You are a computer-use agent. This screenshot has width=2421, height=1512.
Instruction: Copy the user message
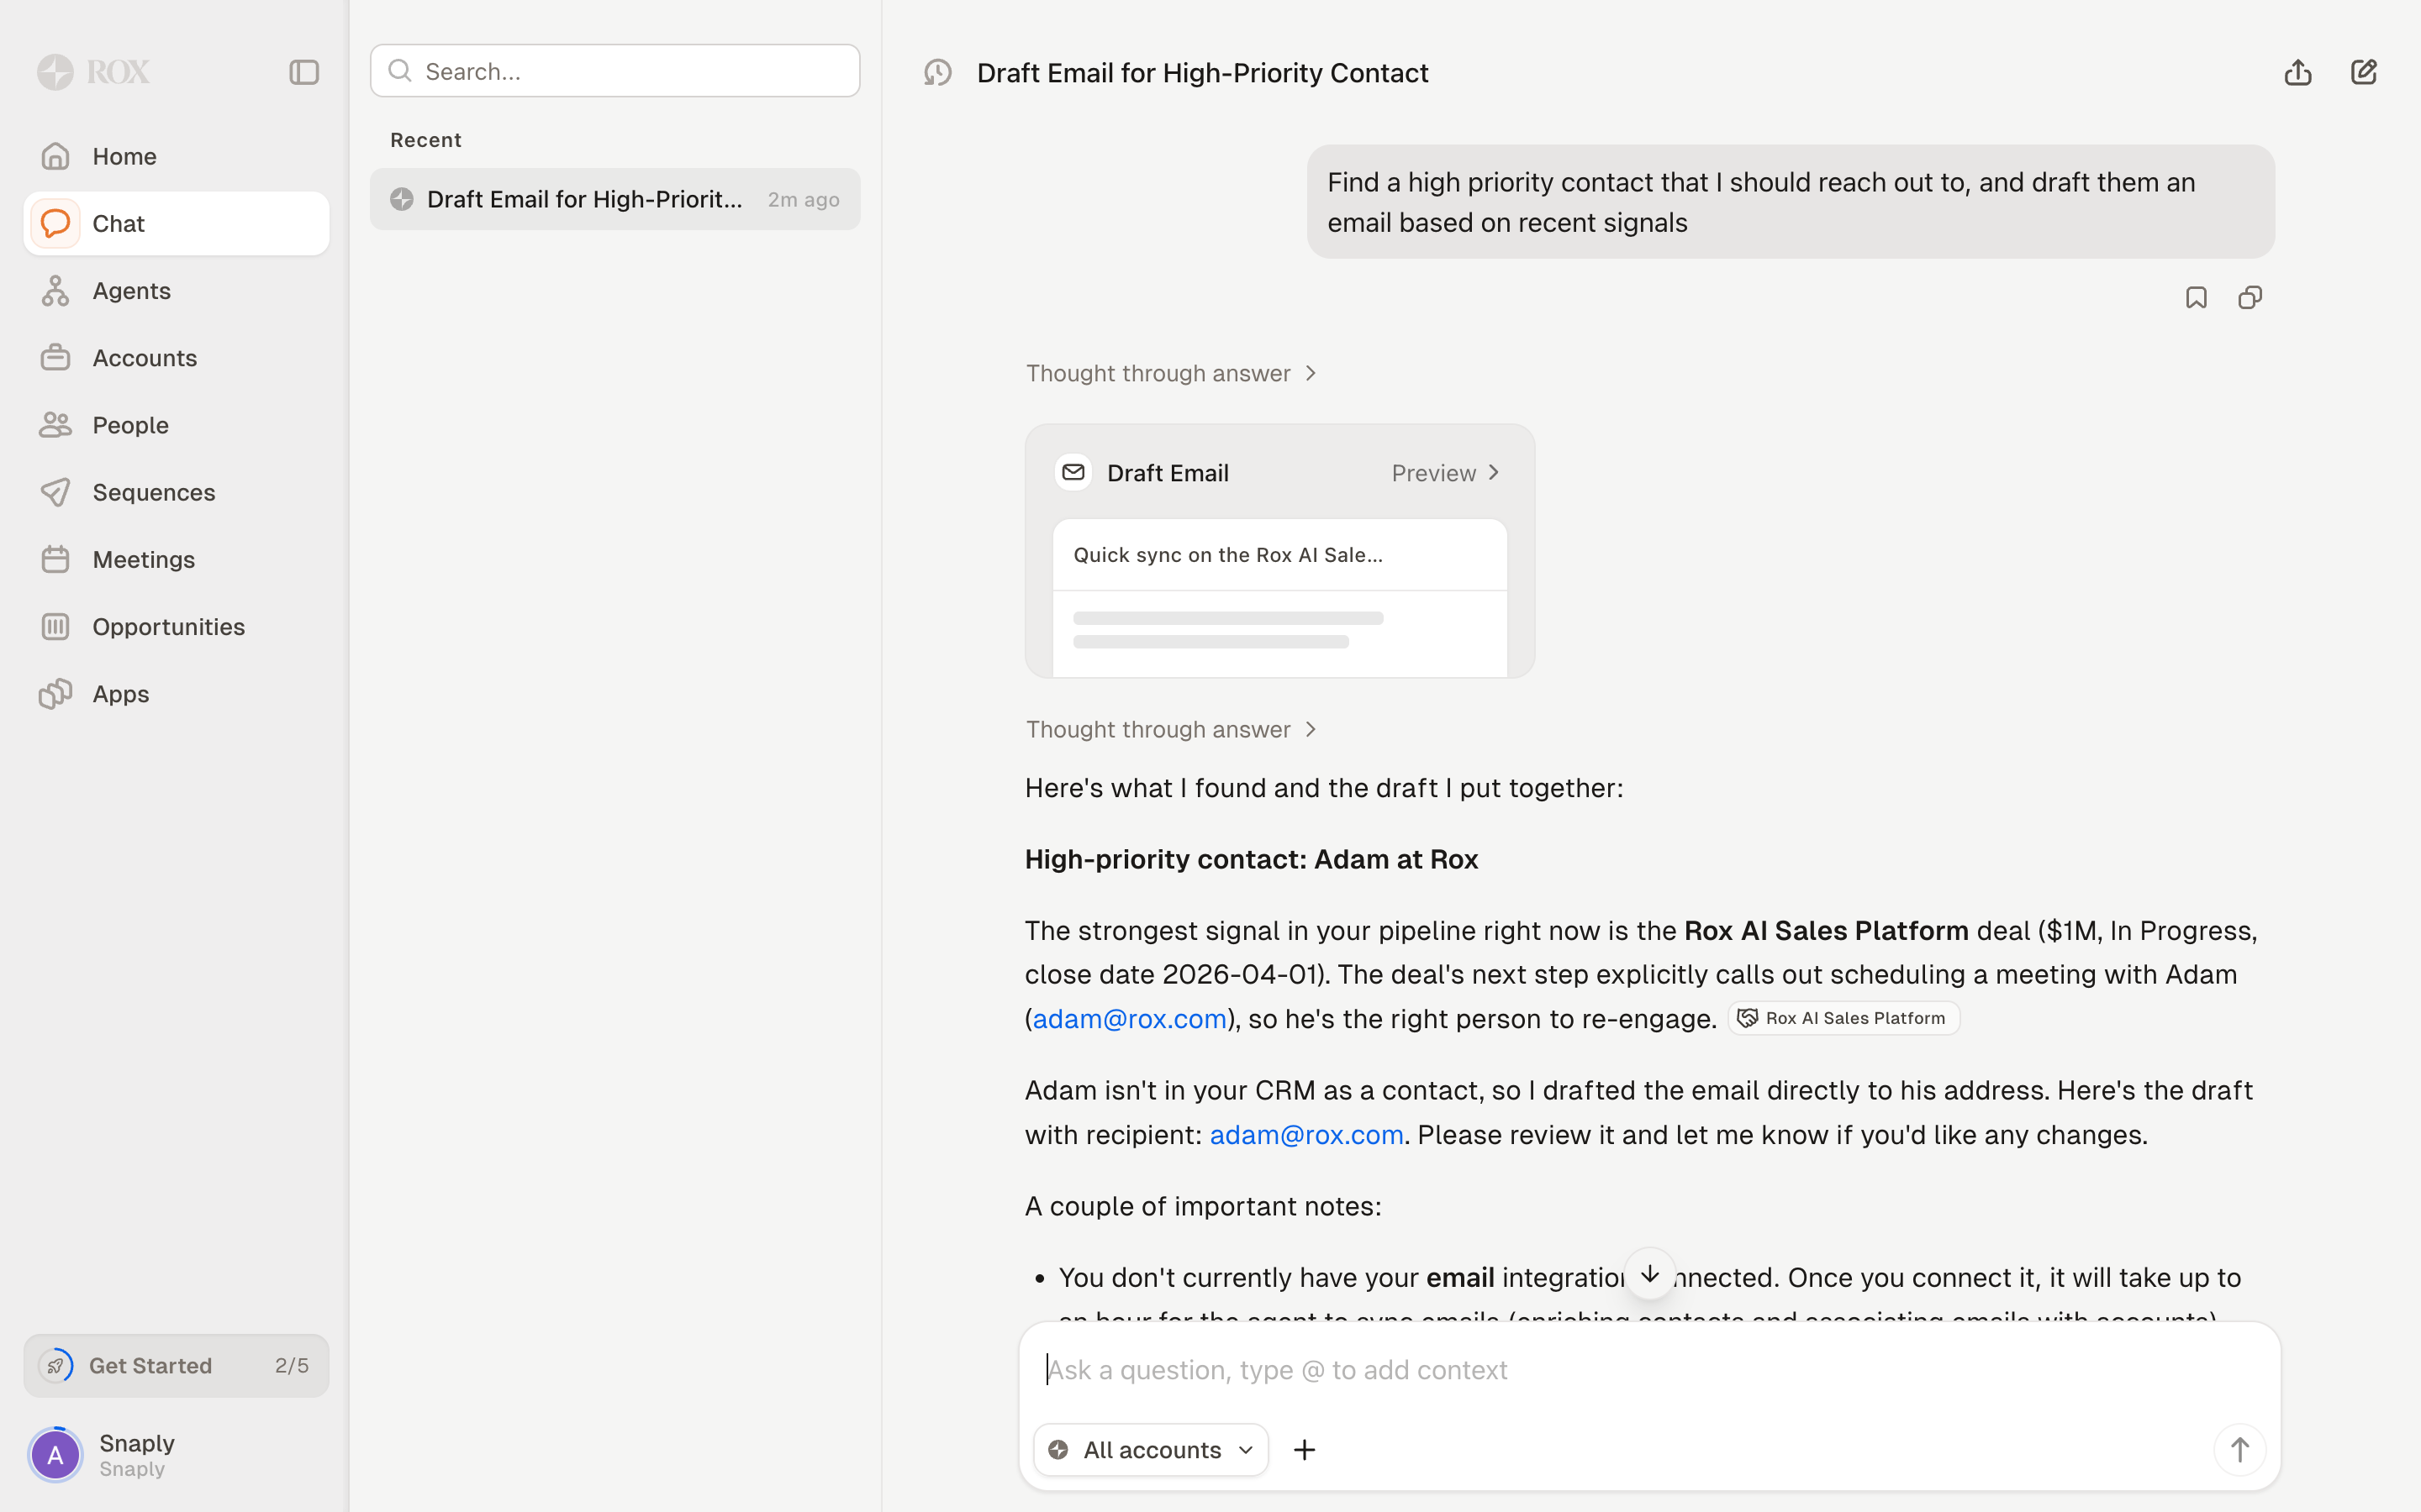(2250, 298)
